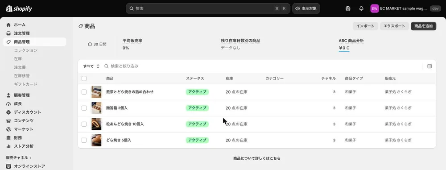Open the notifications bell
The image size is (446, 170).
click(x=361, y=8)
